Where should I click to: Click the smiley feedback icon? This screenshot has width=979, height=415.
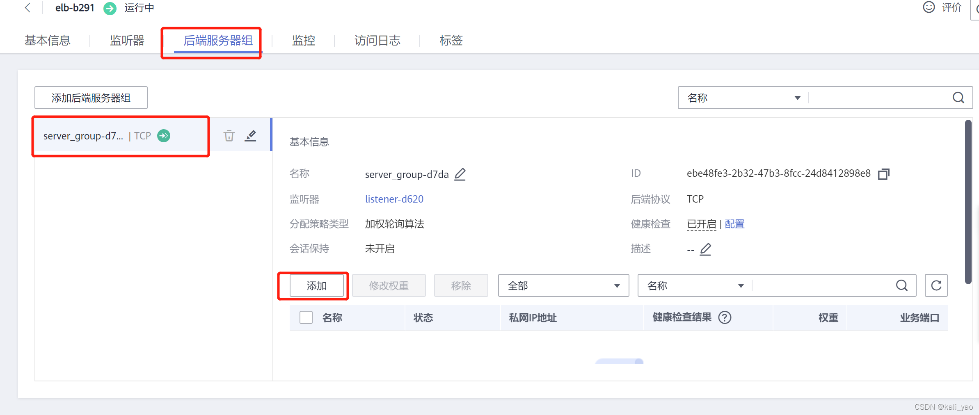coord(929,7)
